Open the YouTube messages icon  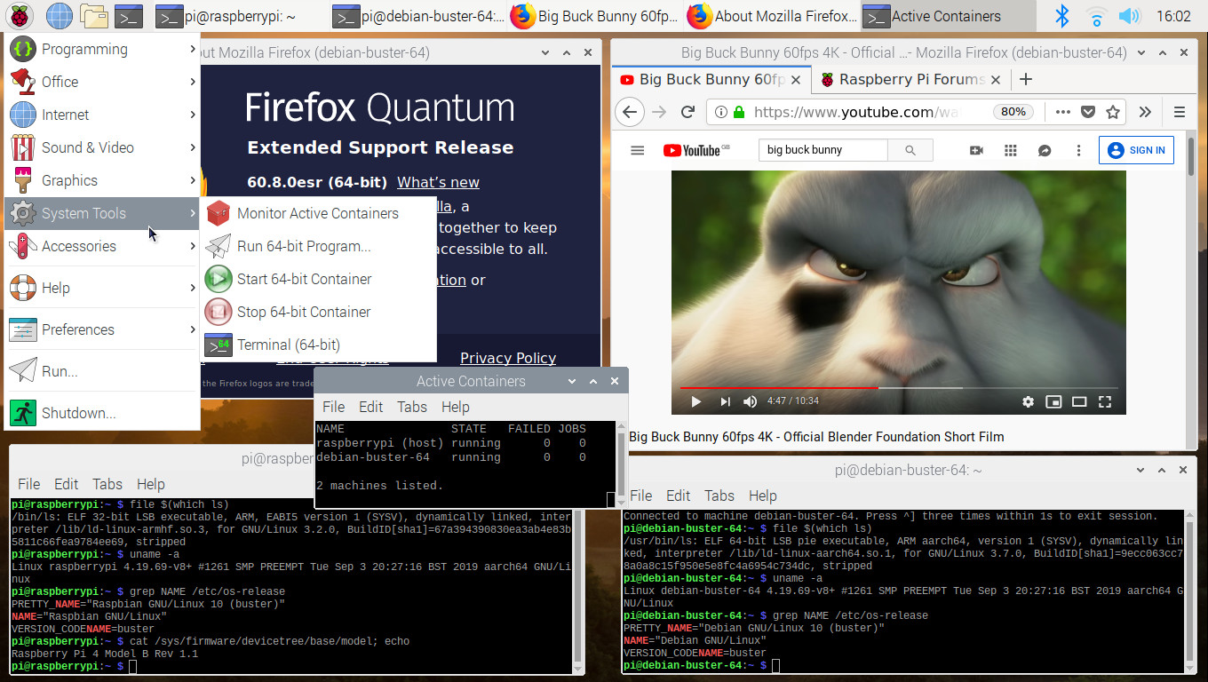1045,150
